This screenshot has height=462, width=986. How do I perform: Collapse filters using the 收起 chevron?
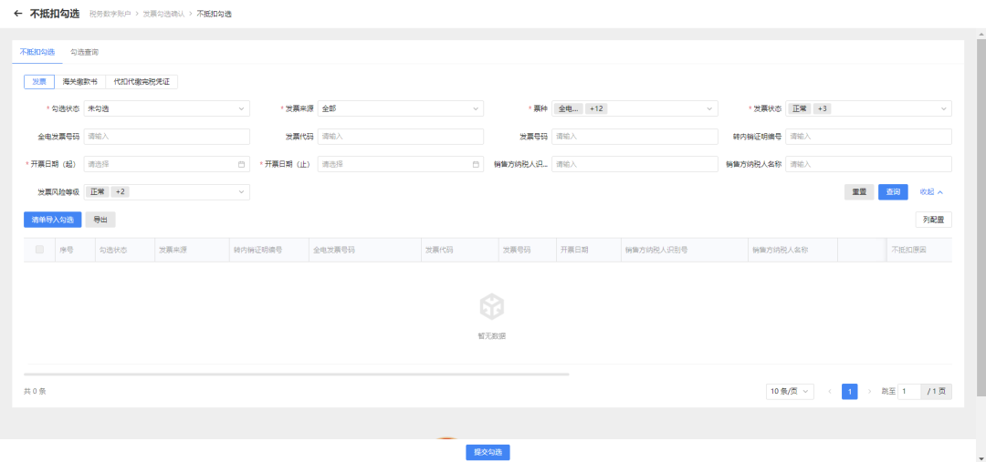point(939,192)
